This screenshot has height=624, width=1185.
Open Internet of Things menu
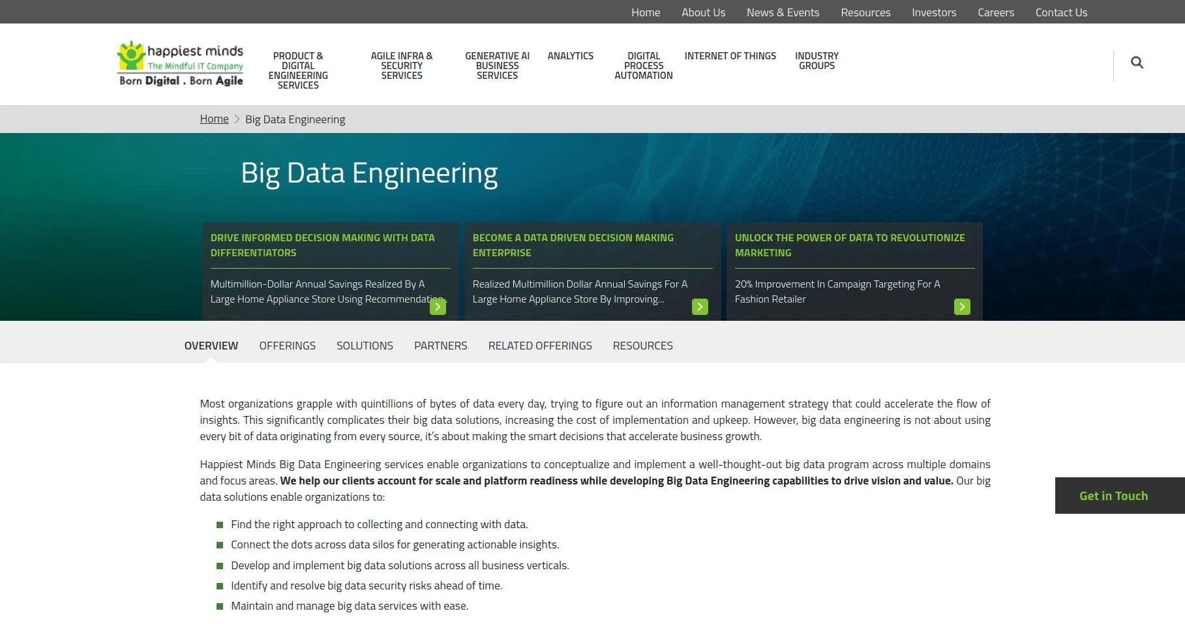(730, 56)
